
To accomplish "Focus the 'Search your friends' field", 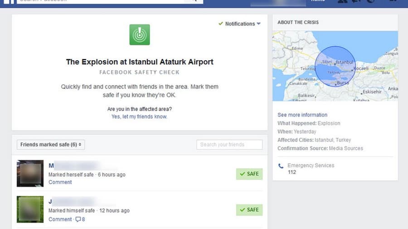I will pos(229,145).
